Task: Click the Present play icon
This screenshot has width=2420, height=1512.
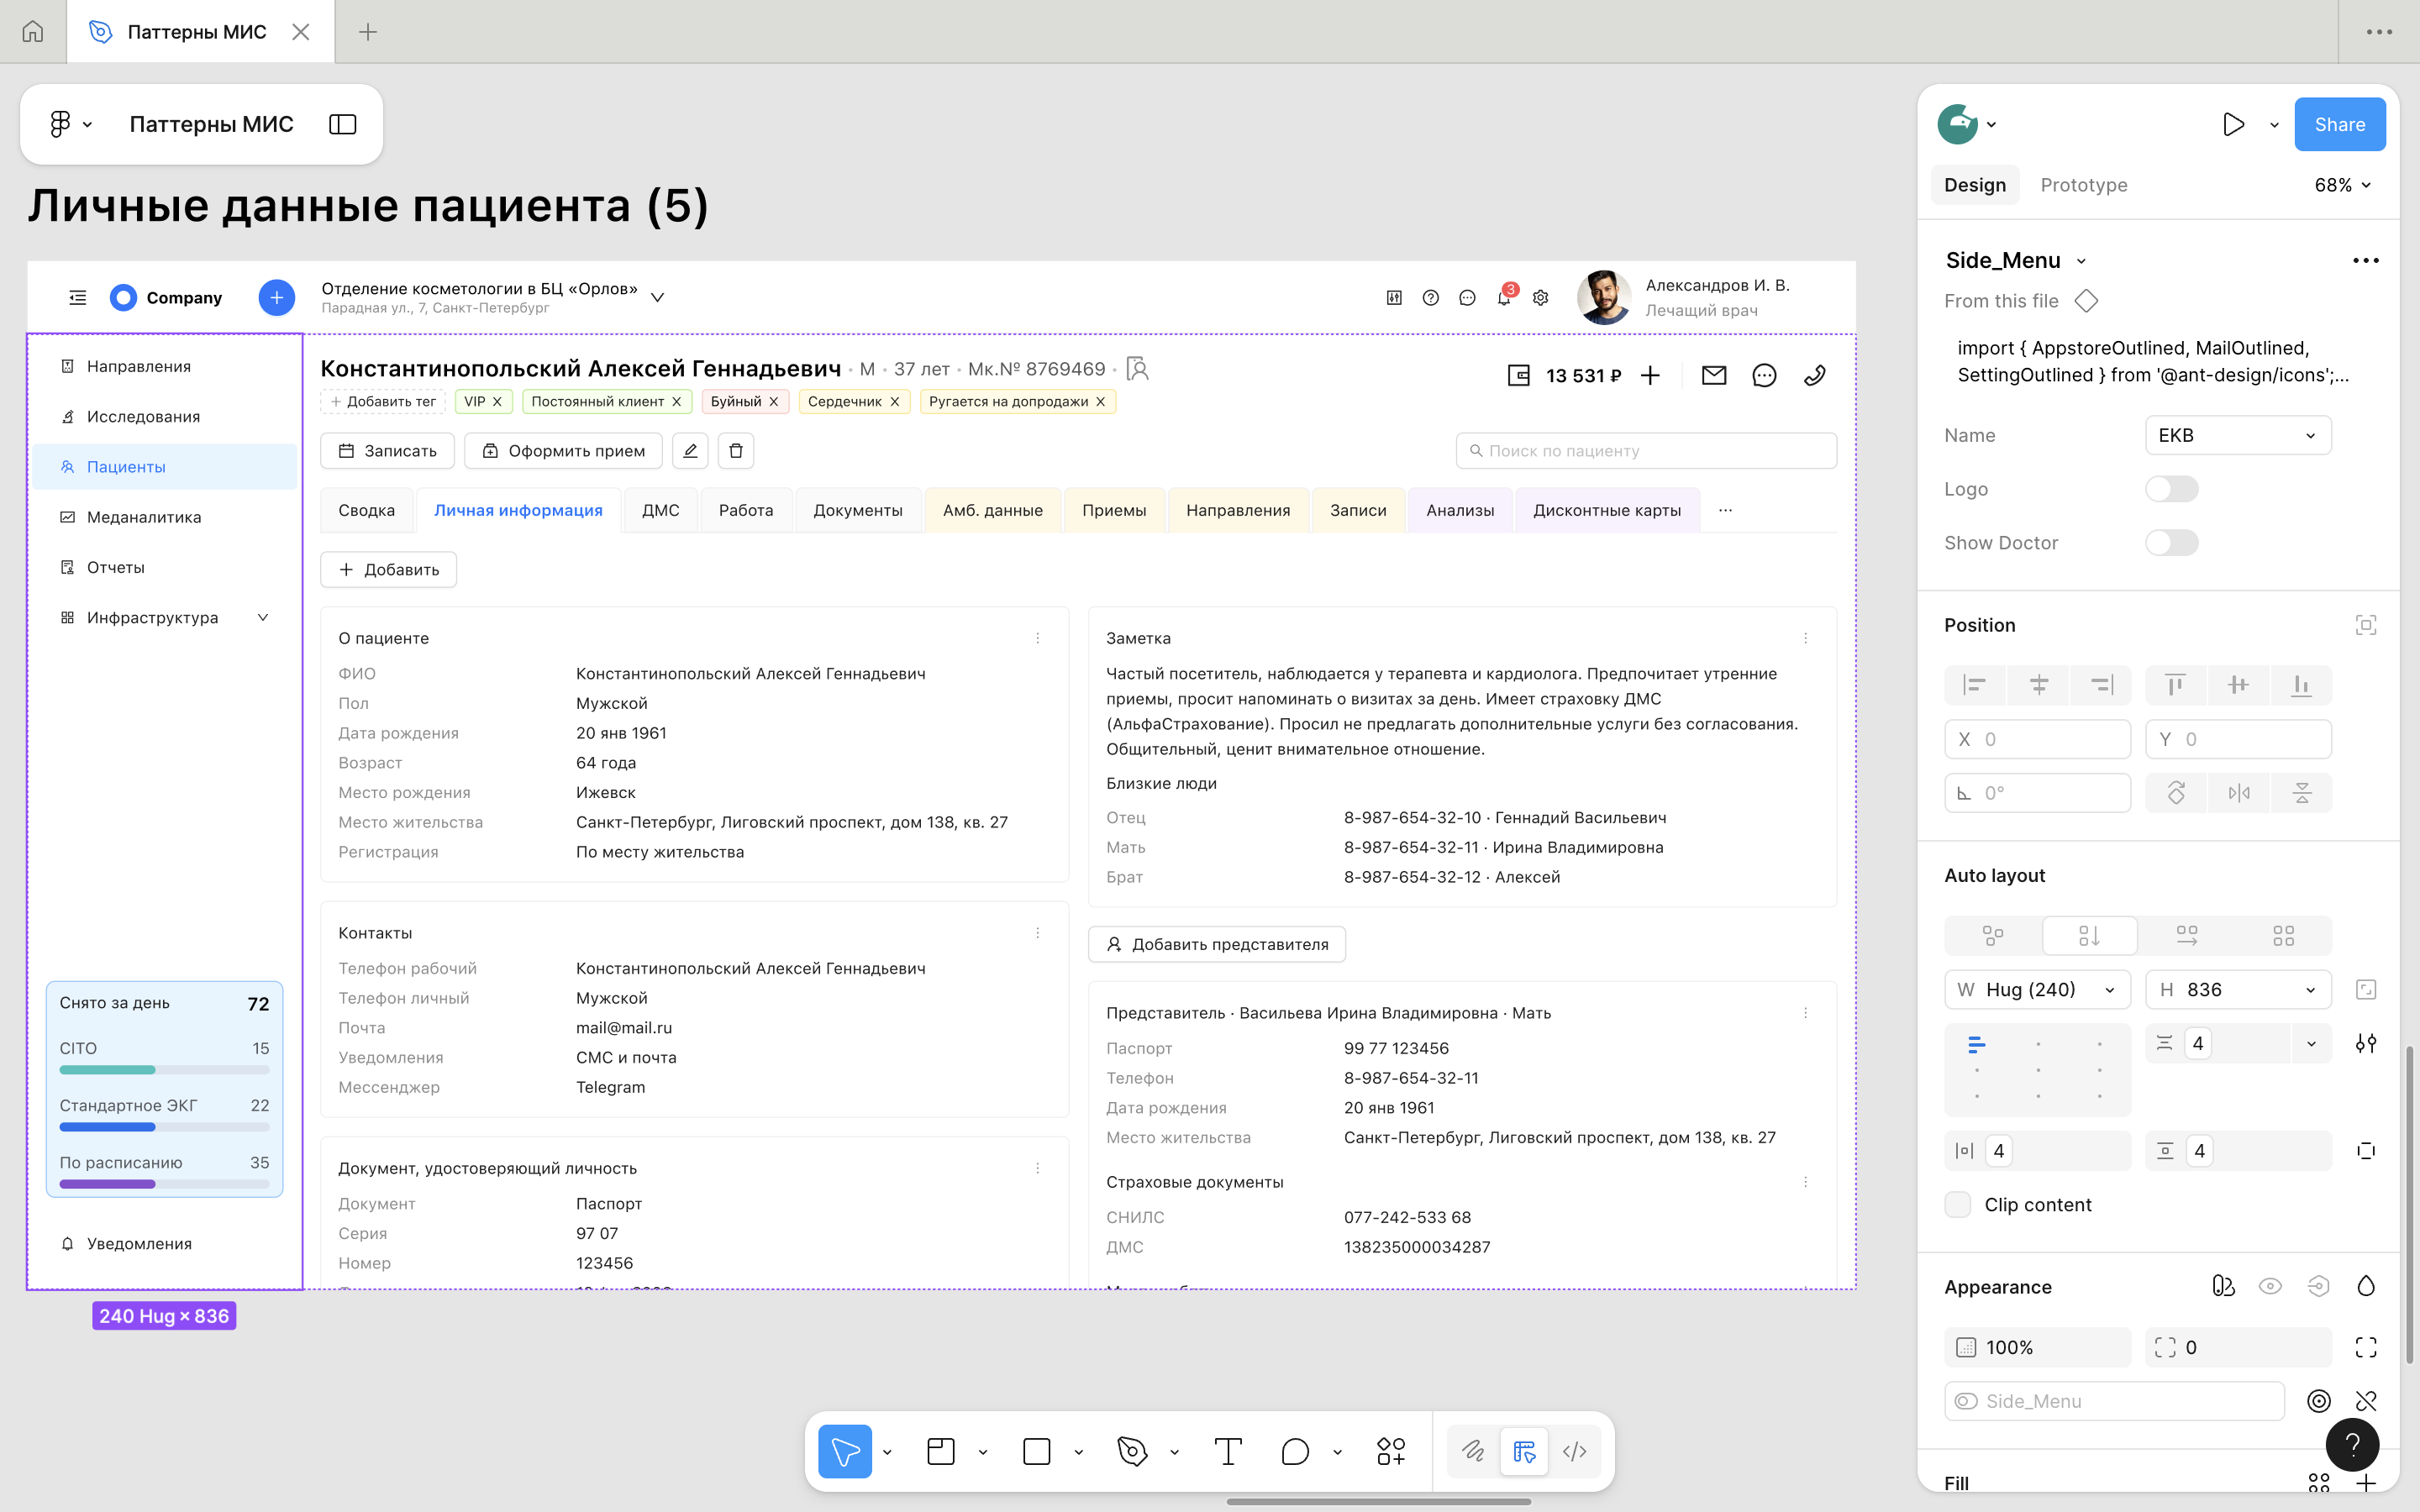Action: (x=2233, y=125)
